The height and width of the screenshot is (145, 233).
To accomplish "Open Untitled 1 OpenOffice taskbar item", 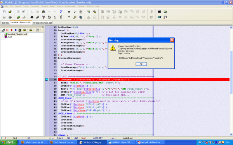I will pyautogui.click(x=122, y=142).
